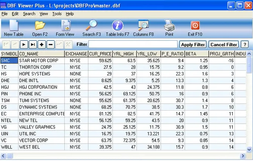Viewport: 253px width, 161px height.
Task: Click the BETA column header
Action: pos(197,54)
